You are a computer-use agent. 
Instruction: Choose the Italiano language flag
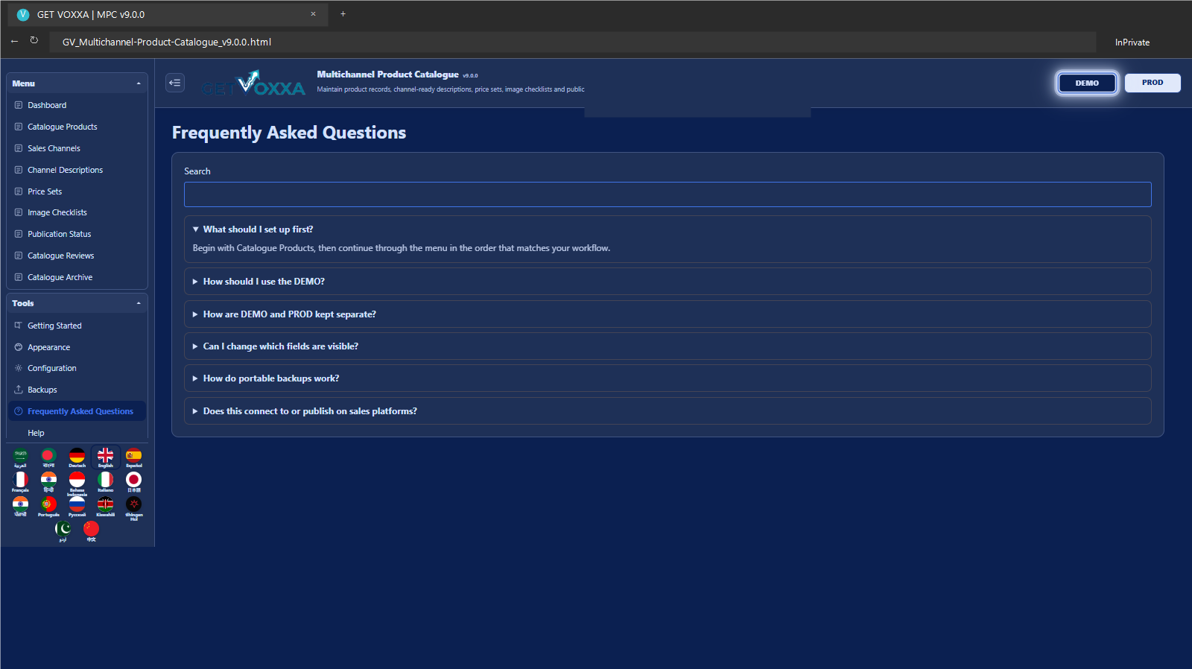point(105,482)
